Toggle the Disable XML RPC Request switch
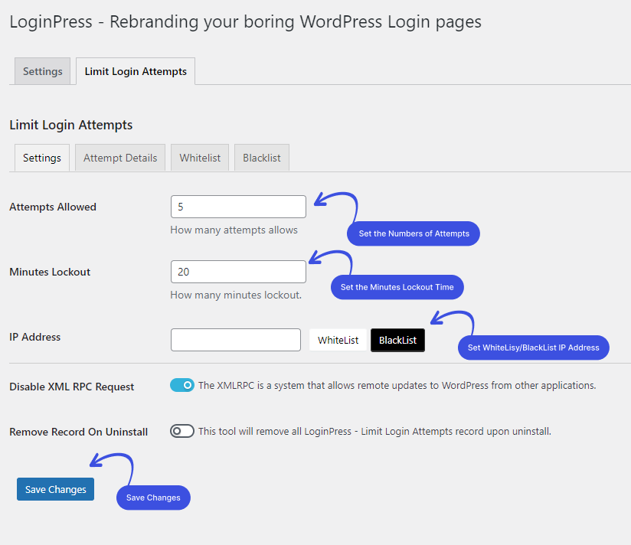Viewport: 631px width, 545px height. 182,385
